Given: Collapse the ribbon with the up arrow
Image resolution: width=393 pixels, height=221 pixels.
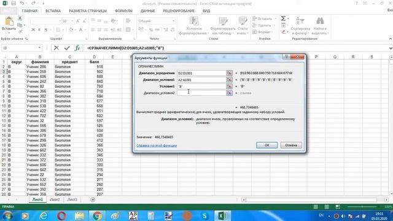Looking at the screenshot, I should (x=391, y=39).
